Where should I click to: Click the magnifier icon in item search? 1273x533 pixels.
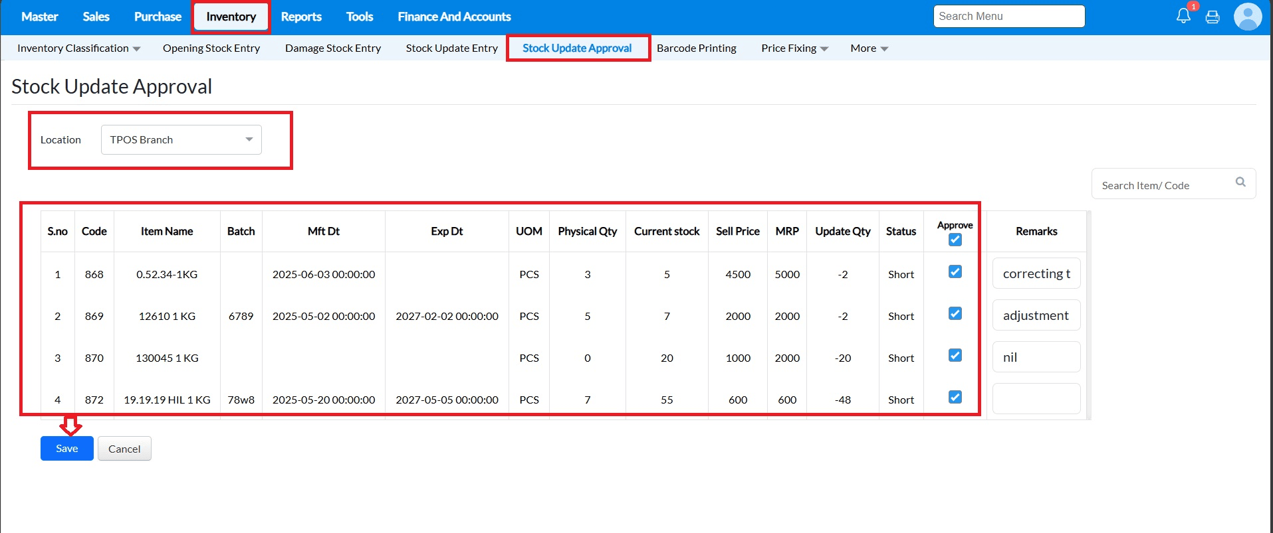click(1240, 182)
